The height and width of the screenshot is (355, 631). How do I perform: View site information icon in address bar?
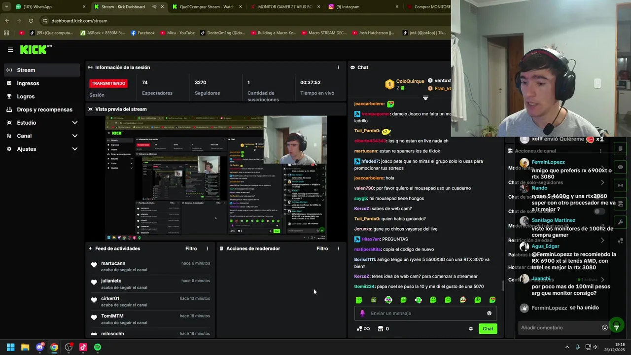(45, 21)
